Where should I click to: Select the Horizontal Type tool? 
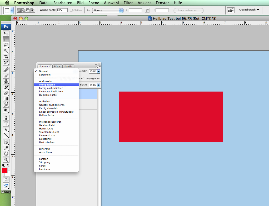6,123
